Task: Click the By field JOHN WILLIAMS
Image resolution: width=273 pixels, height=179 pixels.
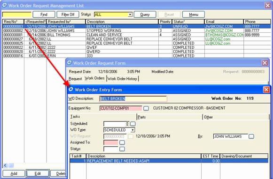Action: pos(230,136)
